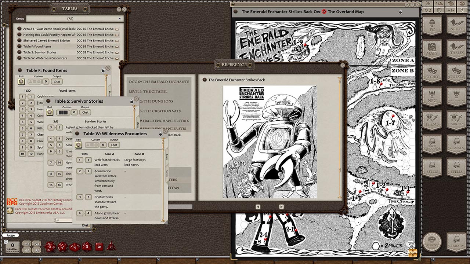
Task: Open the Group dropdown in Tables
Action: tap(74, 19)
